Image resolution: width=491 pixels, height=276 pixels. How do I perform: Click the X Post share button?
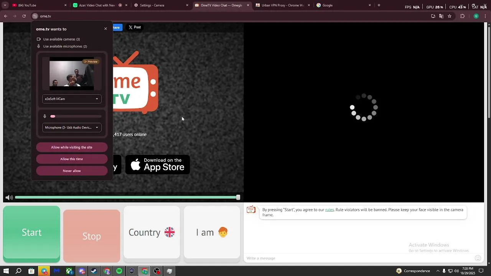(135, 27)
